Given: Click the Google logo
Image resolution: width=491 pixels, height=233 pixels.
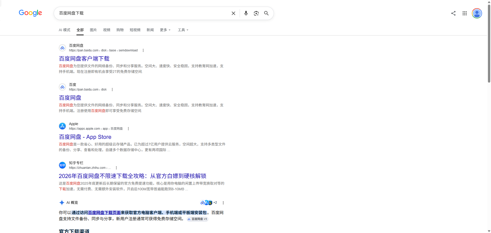Looking at the screenshot, I should pos(30,13).
